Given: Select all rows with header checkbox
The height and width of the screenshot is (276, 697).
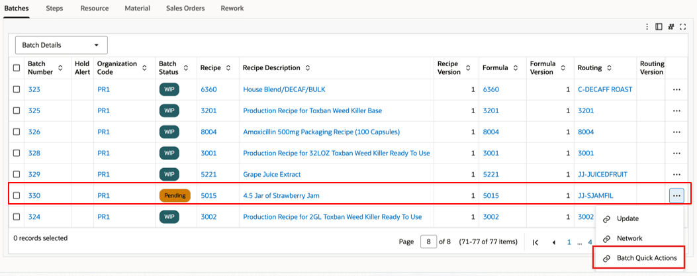Looking at the screenshot, I should click(17, 68).
